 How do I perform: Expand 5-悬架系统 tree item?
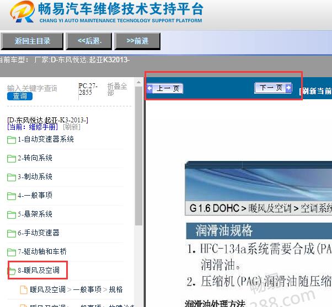(x=35, y=214)
